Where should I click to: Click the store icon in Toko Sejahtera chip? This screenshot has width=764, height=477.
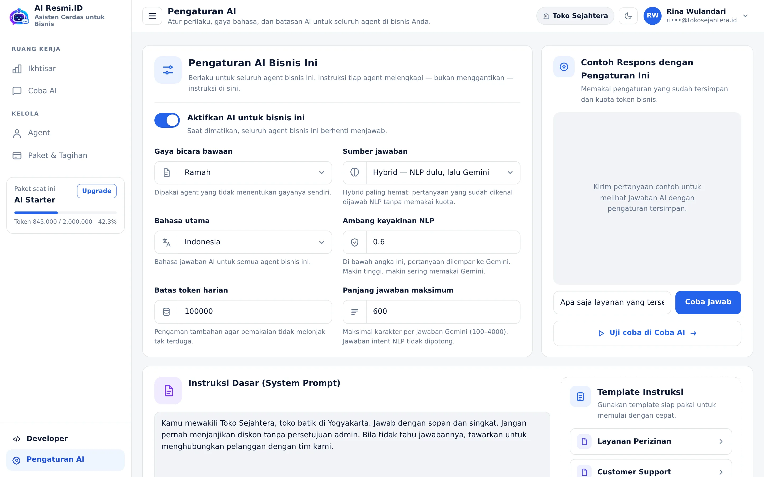point(546,16)
